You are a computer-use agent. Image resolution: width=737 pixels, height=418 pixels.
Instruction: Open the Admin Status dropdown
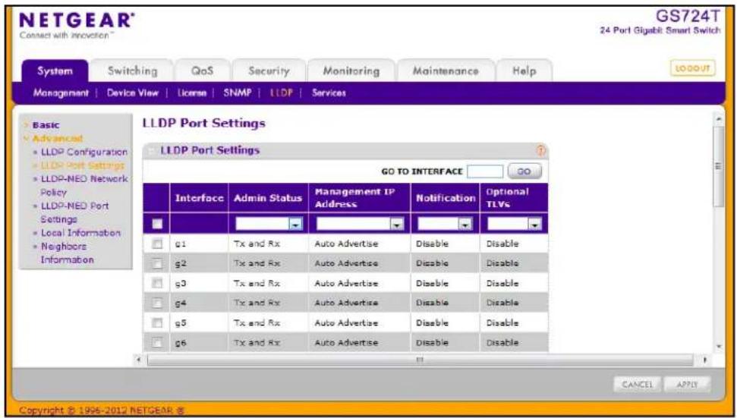click(x=269, y=225)
